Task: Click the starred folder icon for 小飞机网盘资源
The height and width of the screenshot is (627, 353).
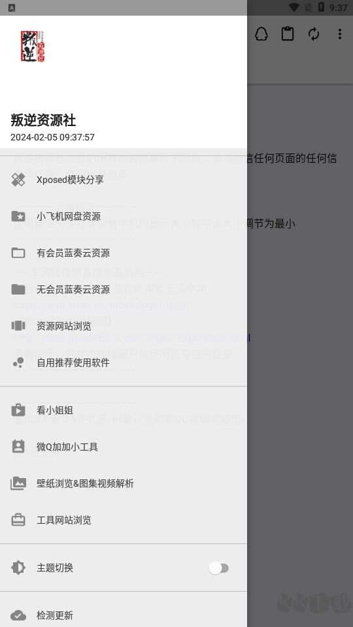Action: pyautogui.click(x=18, y=216)
